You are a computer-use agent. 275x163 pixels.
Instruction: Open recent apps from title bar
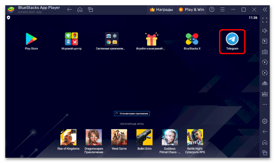click(90, 10)
